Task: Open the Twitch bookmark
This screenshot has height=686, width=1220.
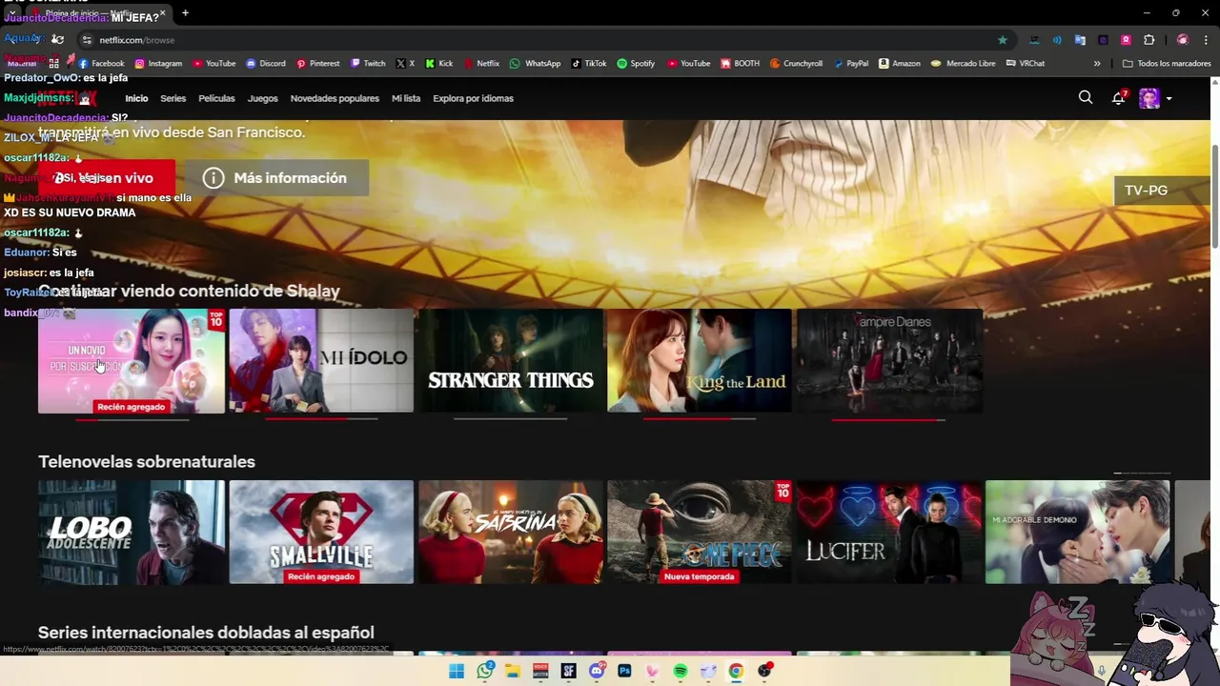Action: (368, 64)
